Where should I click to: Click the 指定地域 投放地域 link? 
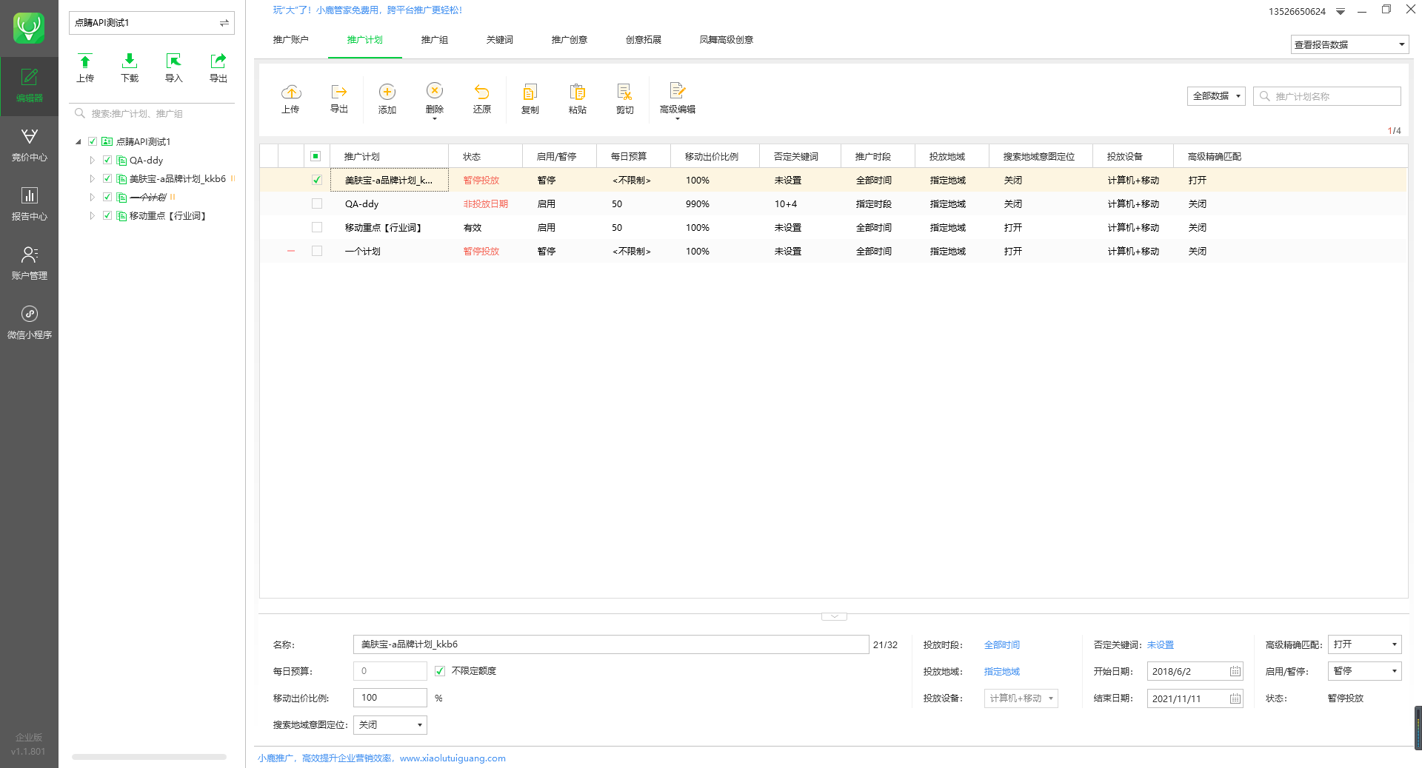(1002, 672)
